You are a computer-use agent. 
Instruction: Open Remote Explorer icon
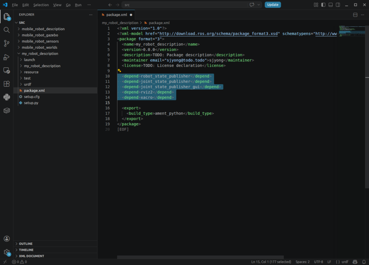(x=6, y=70)
